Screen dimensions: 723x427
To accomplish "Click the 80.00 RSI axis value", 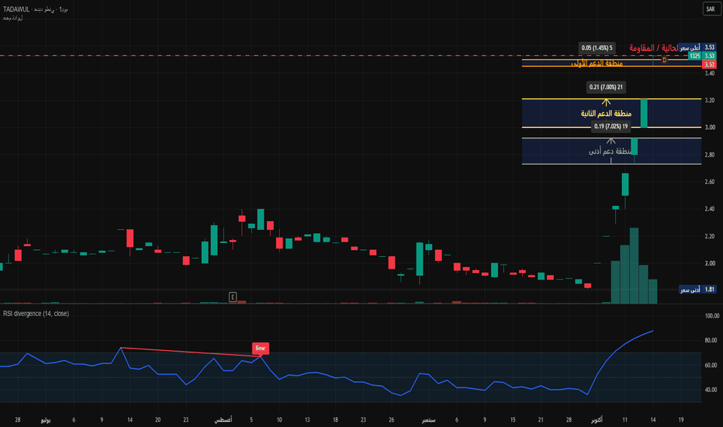I will click(x=711, y=340).
